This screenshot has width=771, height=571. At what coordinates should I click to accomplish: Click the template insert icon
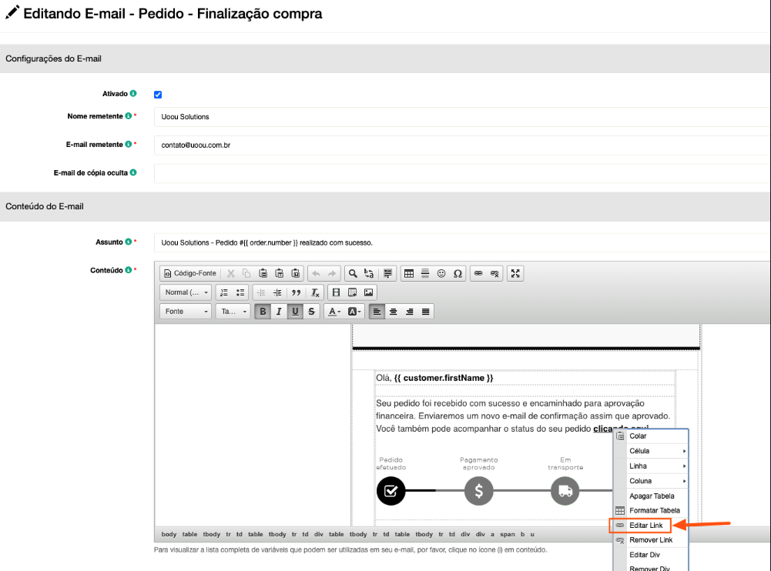pos(352,292)
